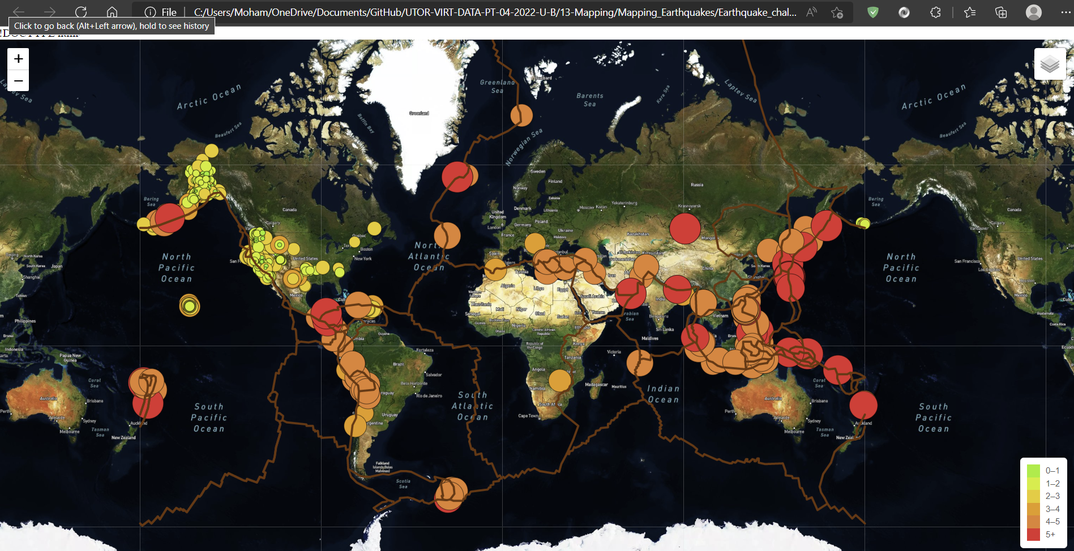Image resolution: width=1074 pixels, height=551 pixels.
Task: Go to the browser Home page
Action: coord(112,12)
